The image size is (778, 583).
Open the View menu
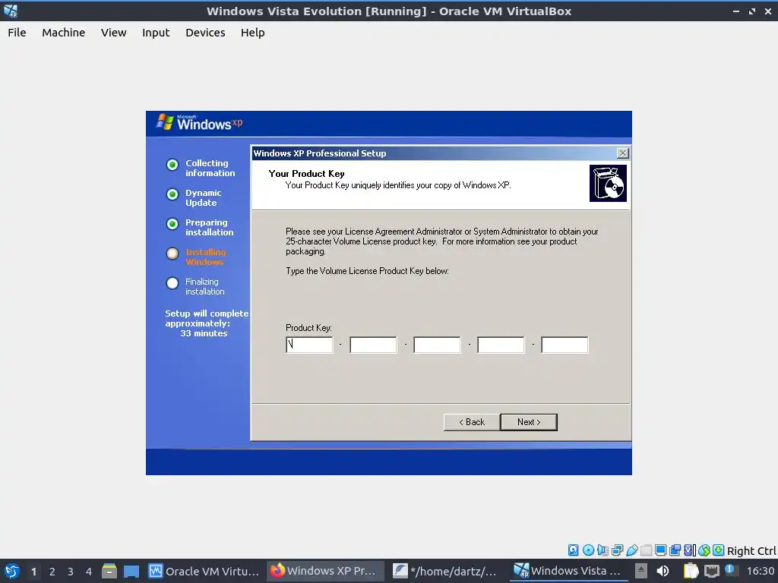[x=114, y=33]
